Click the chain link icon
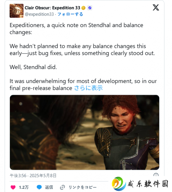 (62, 187)
